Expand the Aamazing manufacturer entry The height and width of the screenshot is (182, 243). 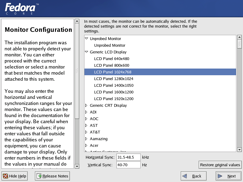[86, 139]
